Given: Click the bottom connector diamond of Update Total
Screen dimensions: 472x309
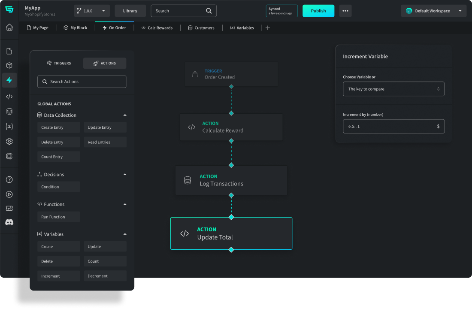Looking at the screenshot, I should (x=231, y=250).
